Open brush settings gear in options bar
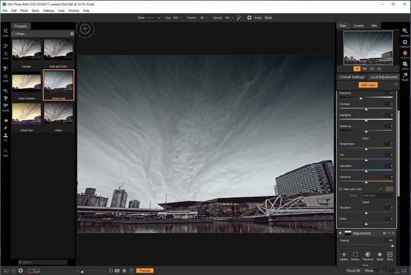This screenshot has width=411, height=275. tap(249, 18)
